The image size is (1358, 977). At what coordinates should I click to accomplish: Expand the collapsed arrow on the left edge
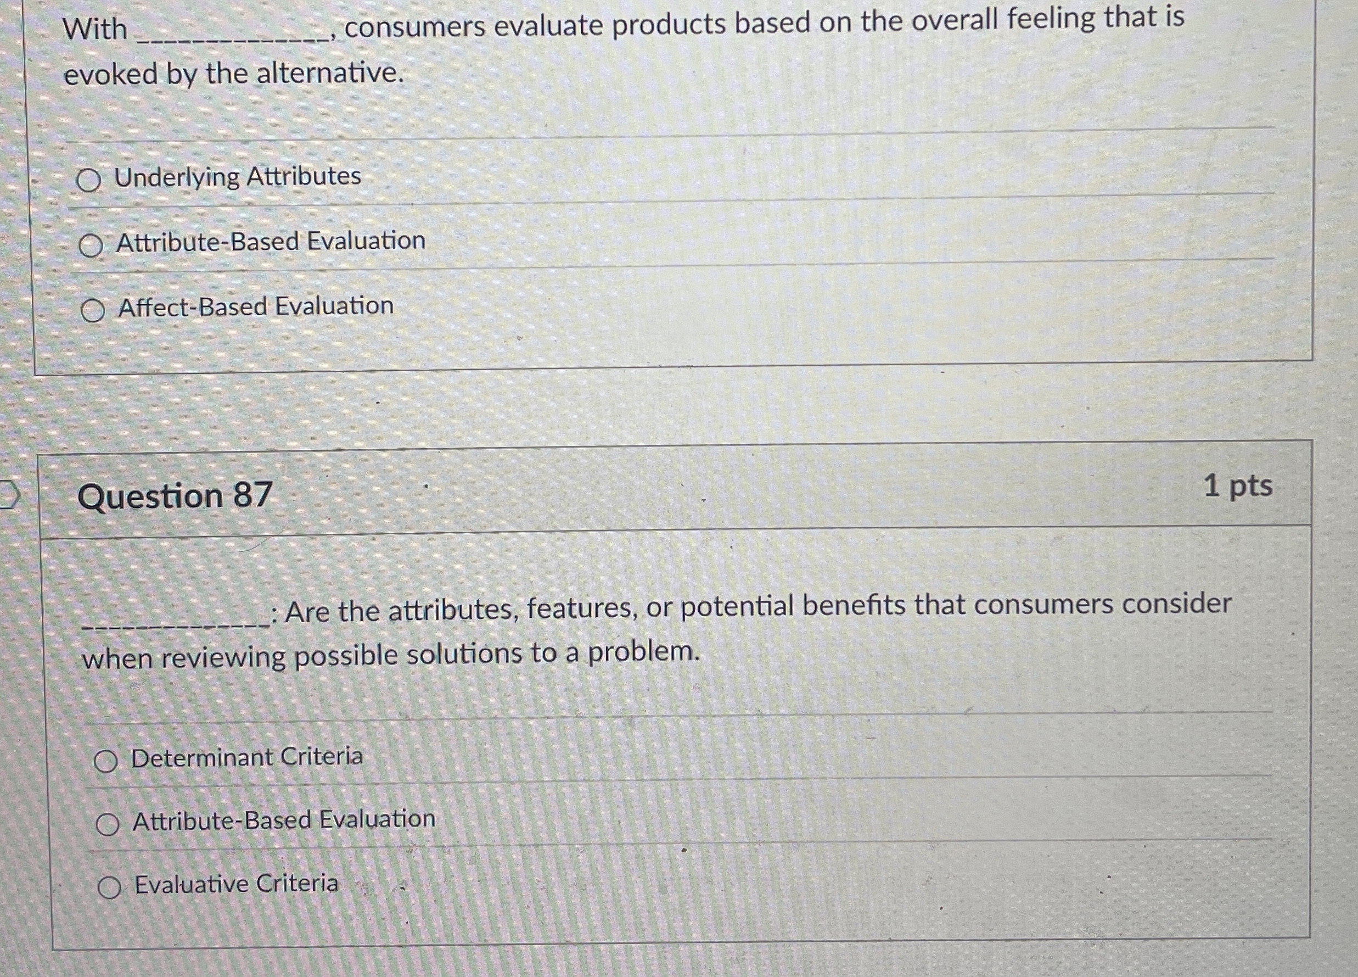point(11,495)
